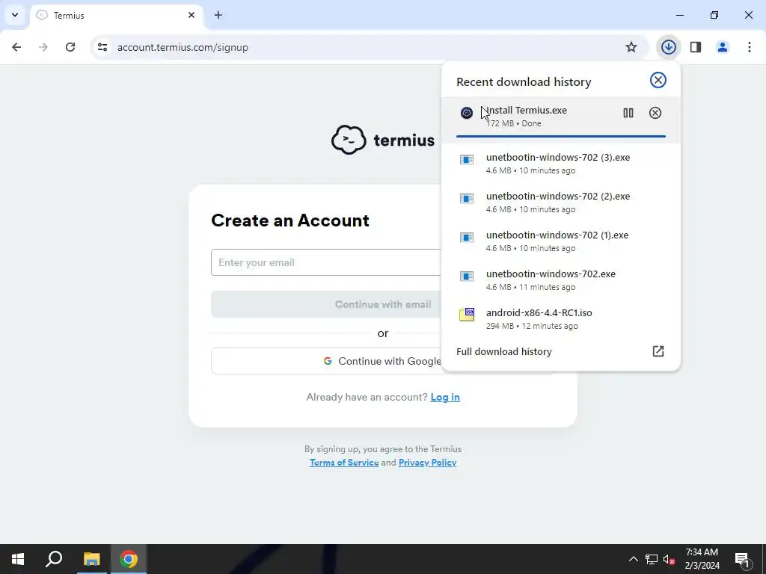766x574 pixels.
Task: Reload the Termius signup page
Action: point(70,47)
